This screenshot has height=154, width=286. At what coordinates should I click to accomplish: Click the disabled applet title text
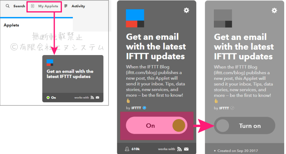click(x=244, y=47)
